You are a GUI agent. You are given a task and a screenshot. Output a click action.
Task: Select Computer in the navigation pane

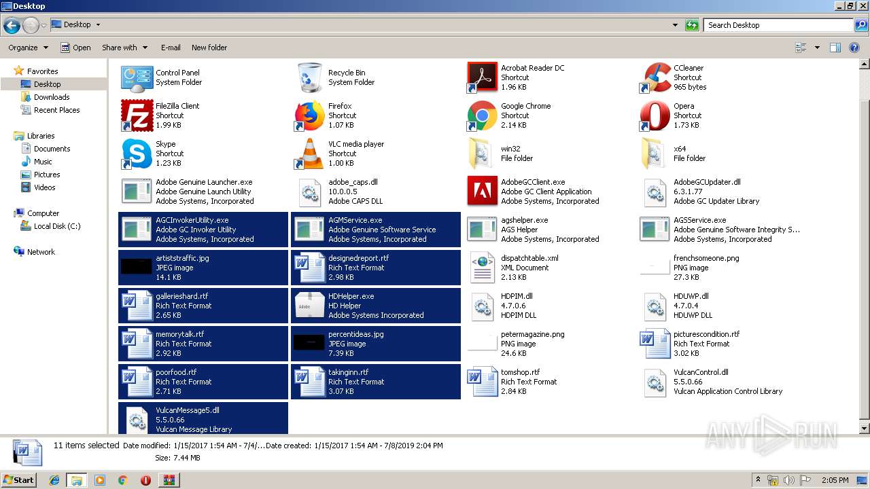(43, 213)
